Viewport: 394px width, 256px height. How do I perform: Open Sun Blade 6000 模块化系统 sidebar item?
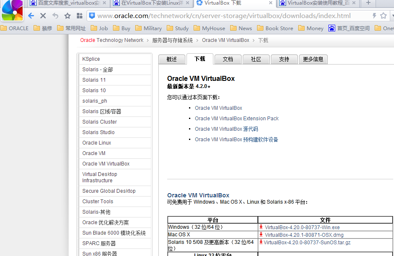pyautogui.click(x=115, y=233)
